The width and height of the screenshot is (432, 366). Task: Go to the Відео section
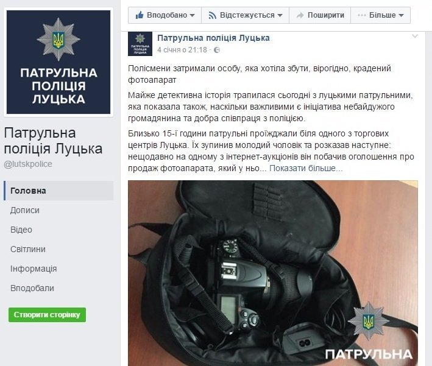coord(21,230)
